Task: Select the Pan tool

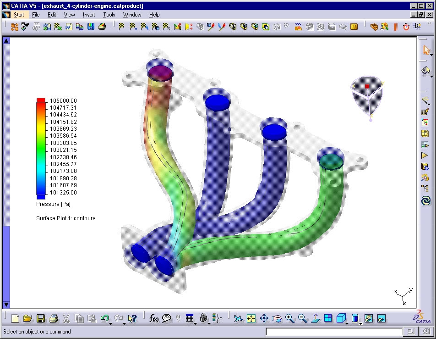Action: click(x=264, y=318)
